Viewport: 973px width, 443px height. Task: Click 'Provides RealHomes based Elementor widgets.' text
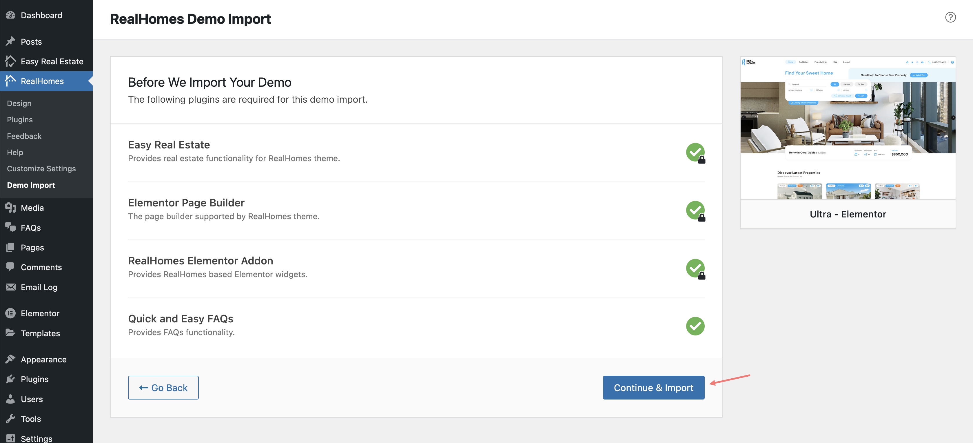click(x=218, y=275)
